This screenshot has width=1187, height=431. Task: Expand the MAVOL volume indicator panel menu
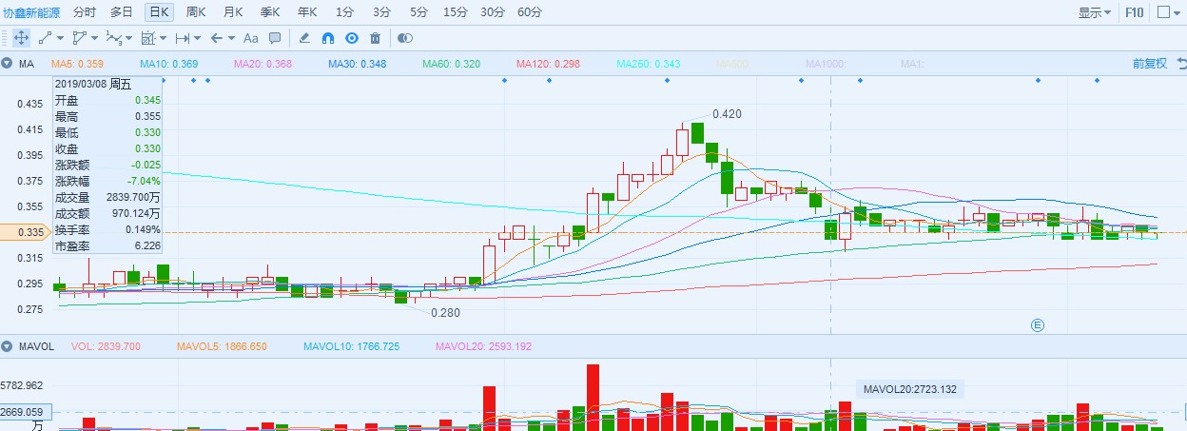(7, 346)
